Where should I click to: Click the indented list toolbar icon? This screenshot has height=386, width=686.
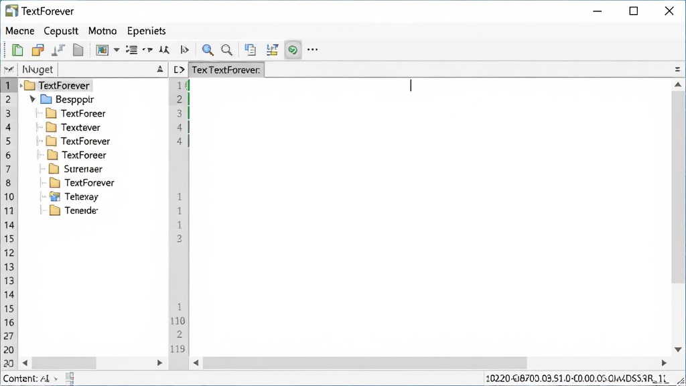pyautogui.click(x=131, y=50)
